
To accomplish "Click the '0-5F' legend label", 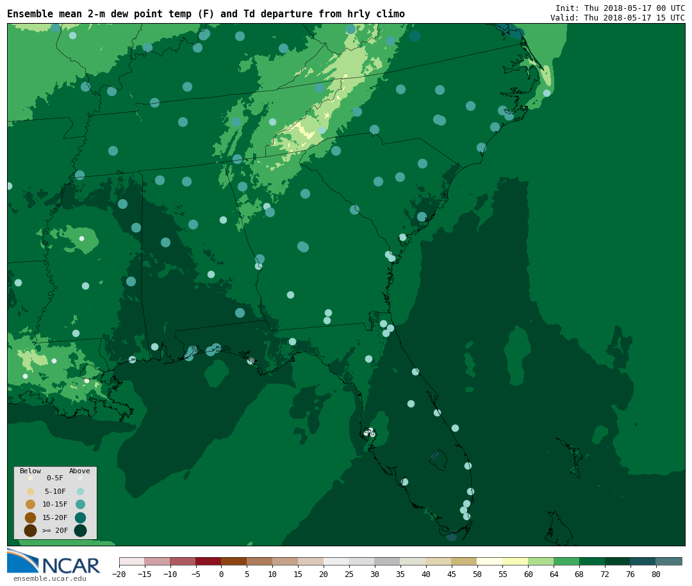I will pyautogui.click(x=55, y=478).
